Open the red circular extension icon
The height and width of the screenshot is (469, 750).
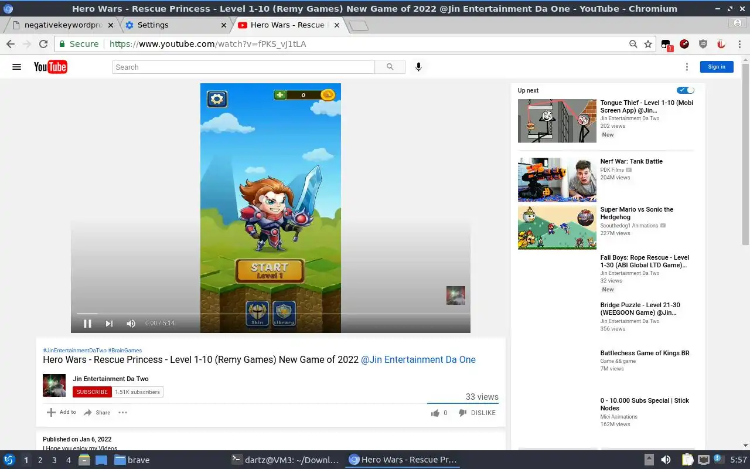tap(684, 44)
